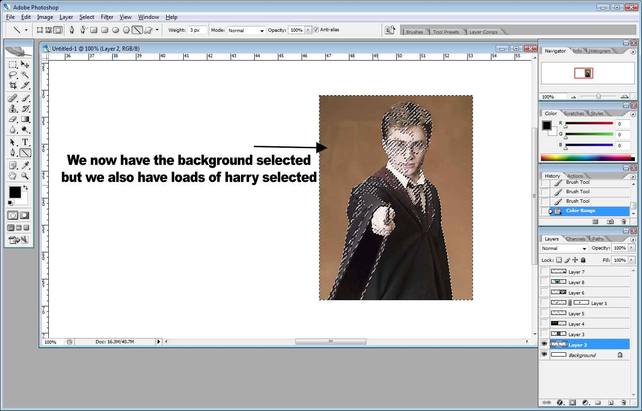Click the foreground color swatch in toolbox
This screenshot has height=411, width=642.
click(15, 192)
